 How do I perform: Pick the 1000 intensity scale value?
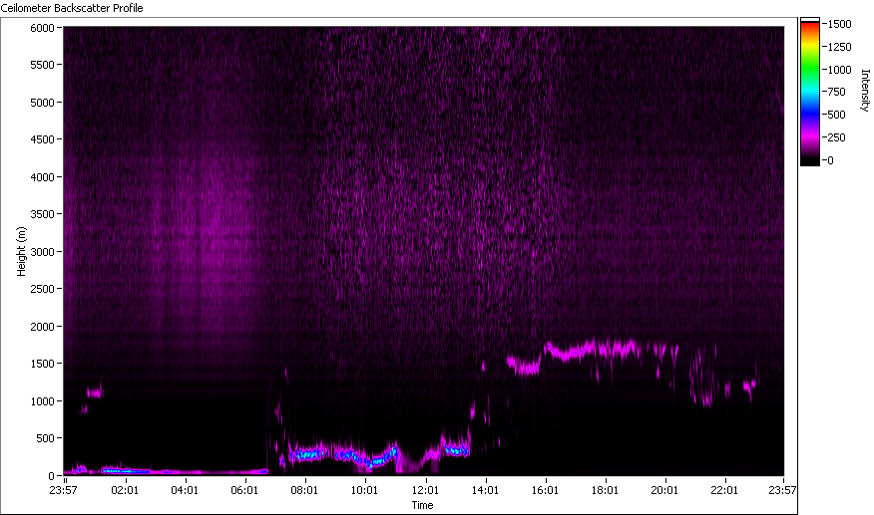click(839, 70)
